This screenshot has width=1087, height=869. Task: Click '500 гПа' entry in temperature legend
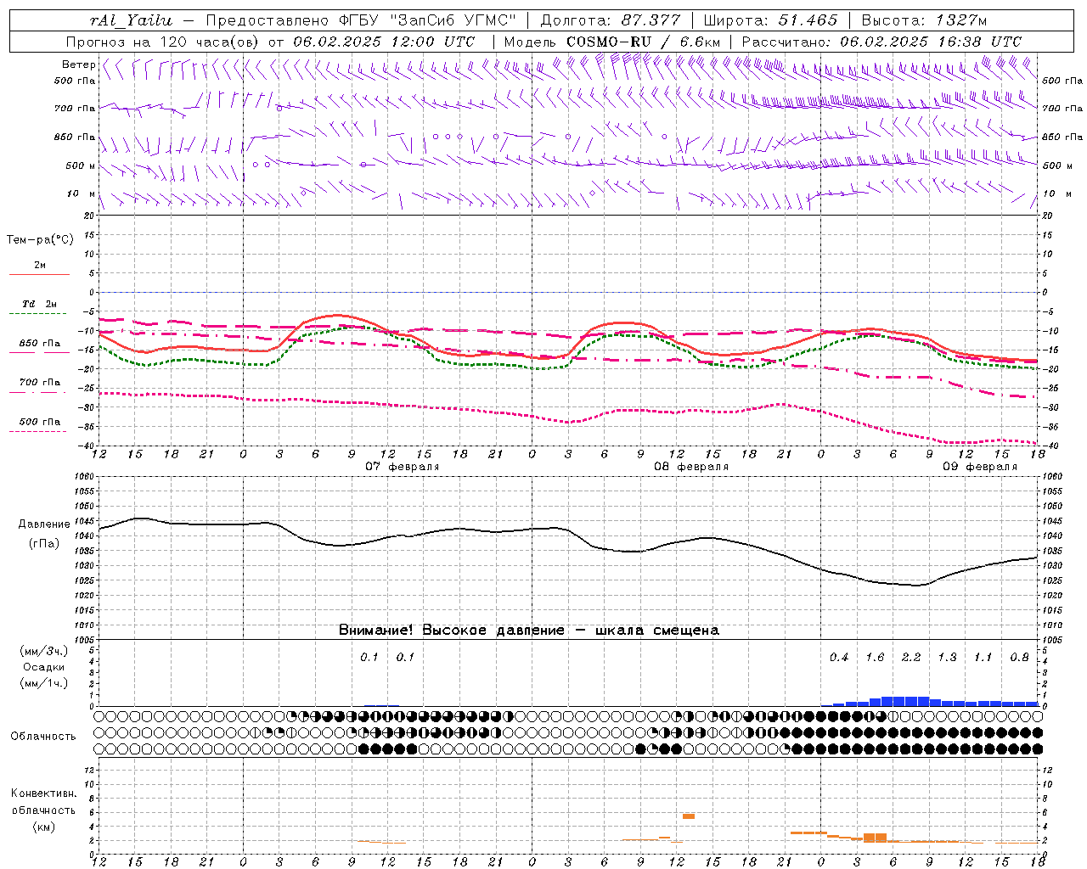pyautogui.click(x=40, y=422)
